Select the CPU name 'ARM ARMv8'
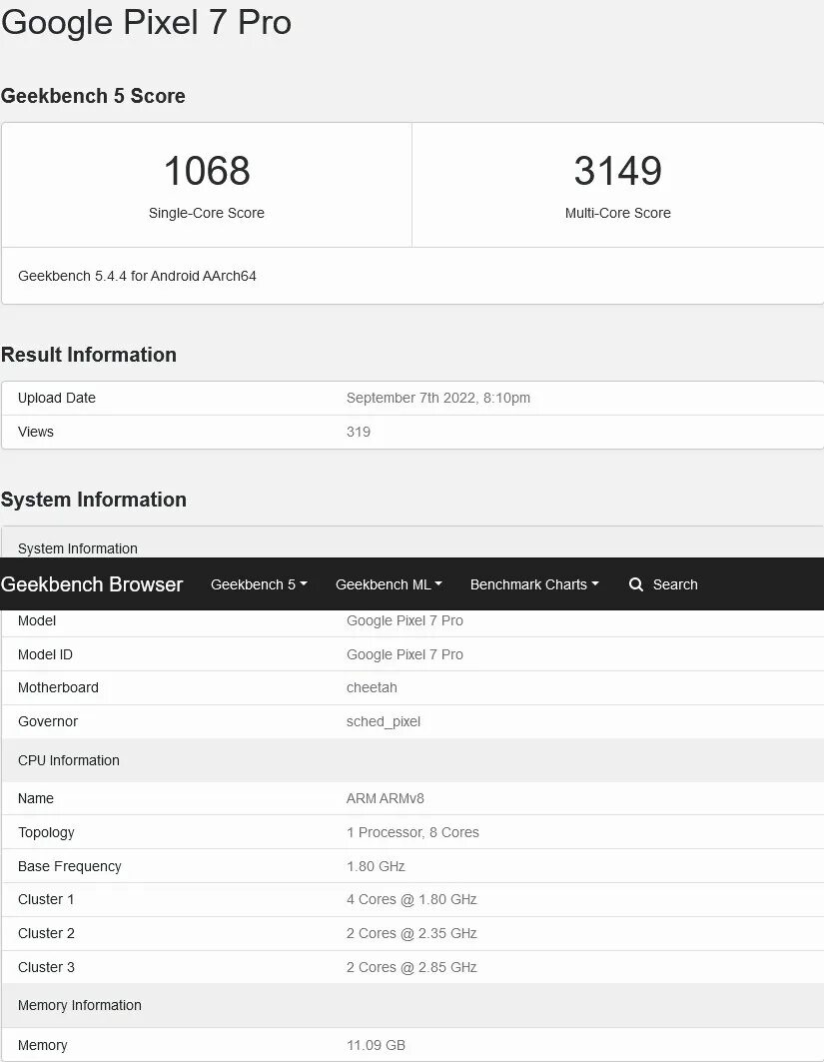 pyautogui.click(x=386, y=798)
